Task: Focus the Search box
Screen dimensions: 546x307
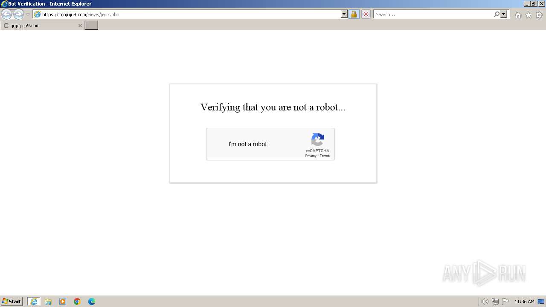Action: click(433, 14)
